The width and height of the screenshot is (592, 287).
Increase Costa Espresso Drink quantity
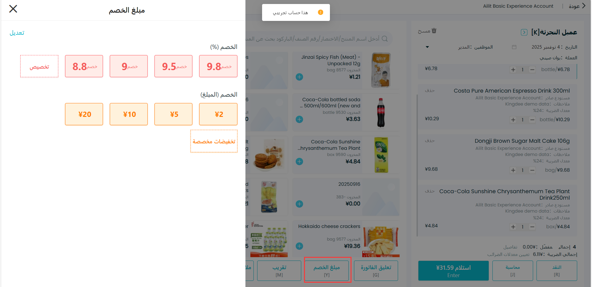pos(513,120)
